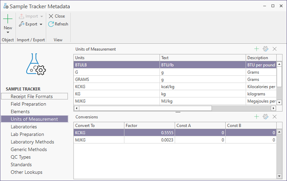Click the Description column header
Image resolution: width=287 pixels, height=181 pixels.
261,58
